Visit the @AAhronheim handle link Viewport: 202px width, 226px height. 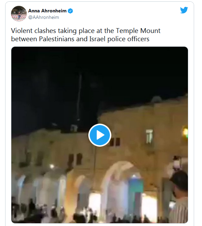point(44,17)
